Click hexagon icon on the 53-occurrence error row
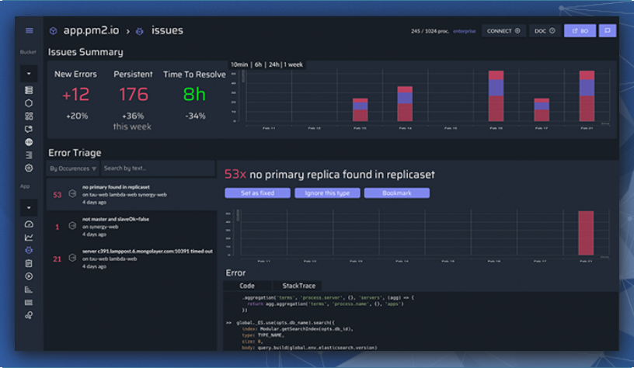Image resolution: width=634 pixels, height=368 pixels. [x=72, y=194]
